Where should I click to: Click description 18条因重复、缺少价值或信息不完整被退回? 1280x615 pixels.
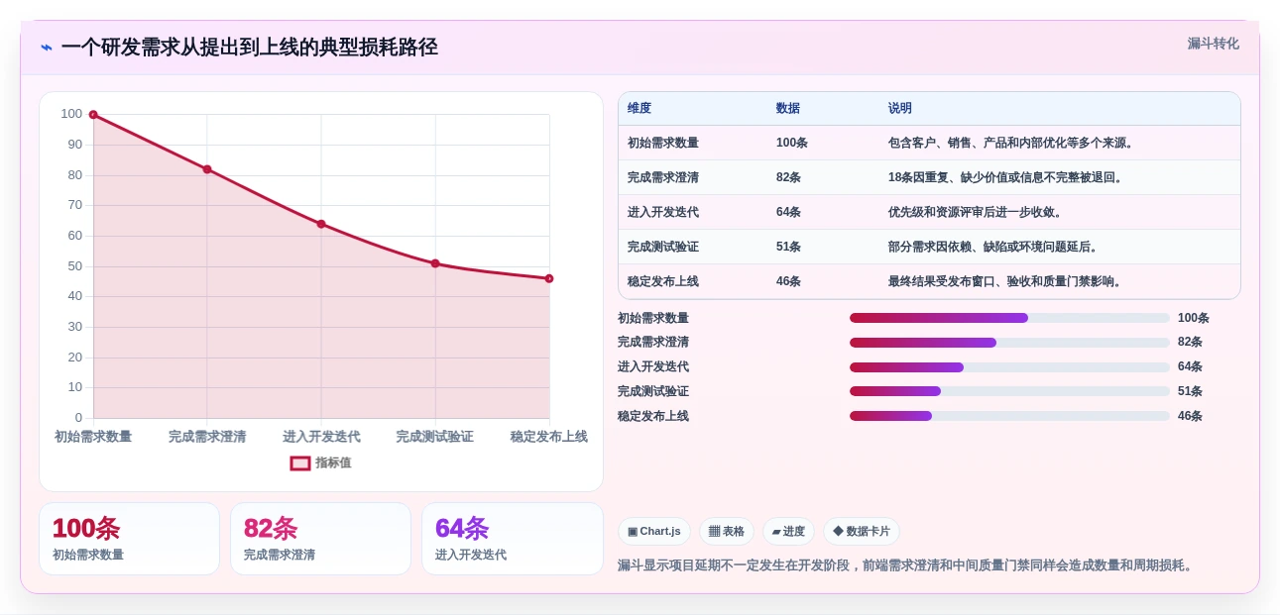[1006, 177]
